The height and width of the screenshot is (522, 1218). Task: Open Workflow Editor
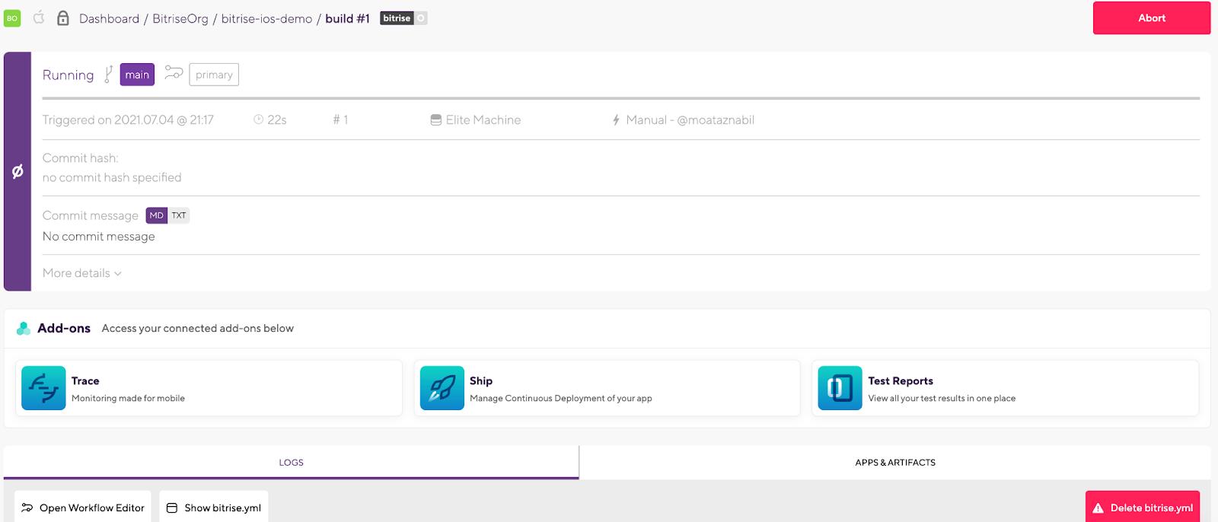(83, 508)
